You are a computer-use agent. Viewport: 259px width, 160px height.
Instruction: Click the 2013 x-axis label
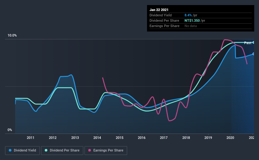[75, 138]
